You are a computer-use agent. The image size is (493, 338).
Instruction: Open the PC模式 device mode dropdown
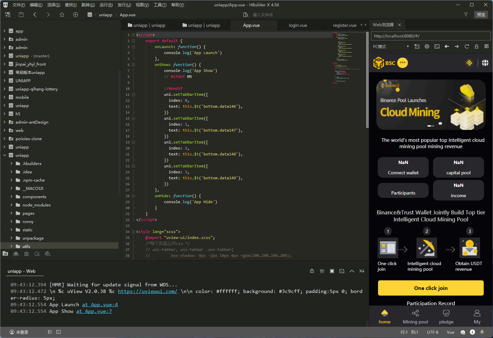391,46
